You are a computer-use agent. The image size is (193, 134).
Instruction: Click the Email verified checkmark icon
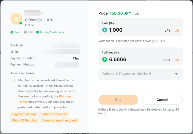pyautogui.click(x=12, y=32)
